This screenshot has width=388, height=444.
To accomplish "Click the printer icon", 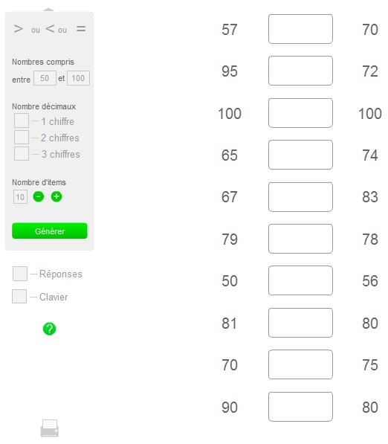I will coord(50,428).
